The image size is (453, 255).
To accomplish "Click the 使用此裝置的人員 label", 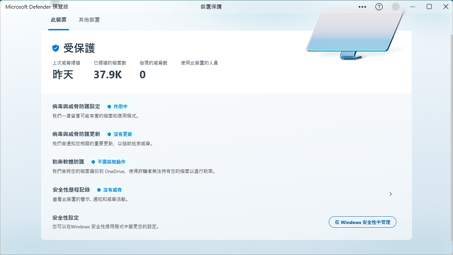I will [199, 63].
